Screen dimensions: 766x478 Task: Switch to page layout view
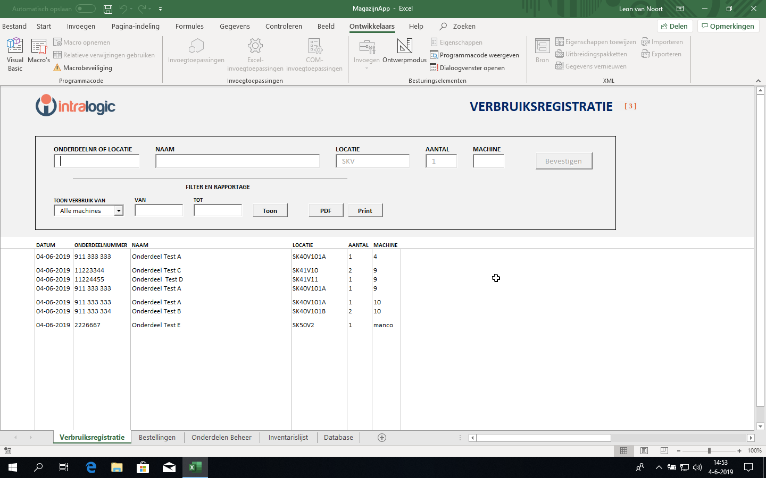point(644,450)
